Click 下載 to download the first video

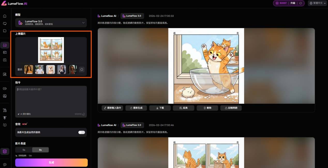(160, 108)
